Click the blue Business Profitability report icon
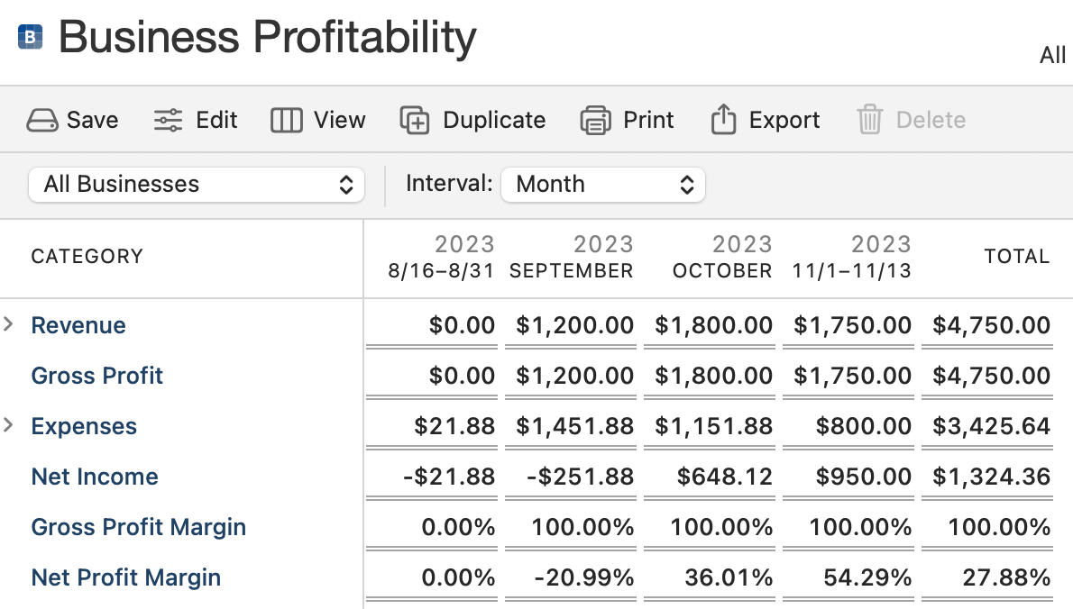The width and height of the screenshot is (1073, 609). (x=30, y=37)
